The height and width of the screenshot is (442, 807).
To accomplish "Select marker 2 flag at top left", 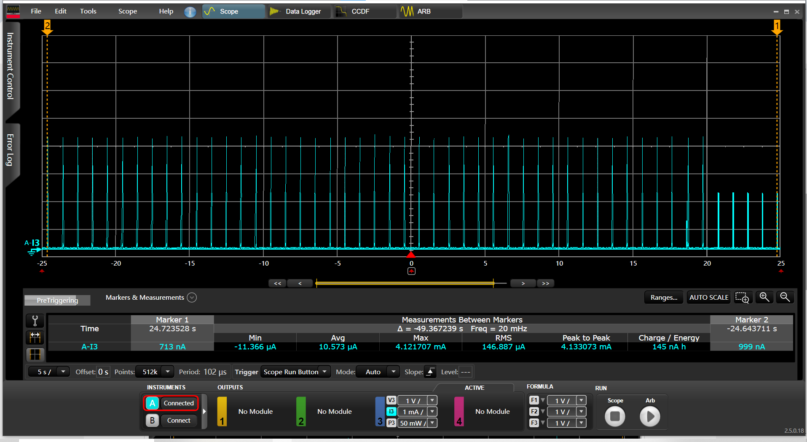I will point(47,27).
